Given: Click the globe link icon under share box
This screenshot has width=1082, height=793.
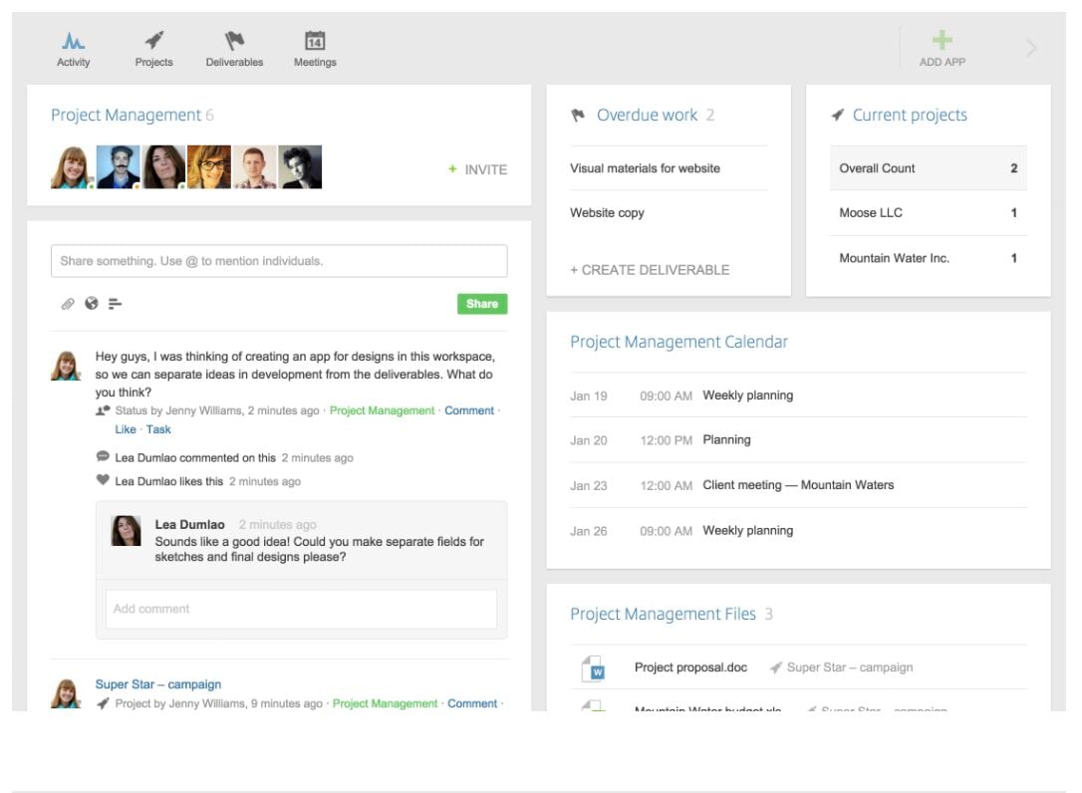Looking at the screenshot, I should 91,303.
